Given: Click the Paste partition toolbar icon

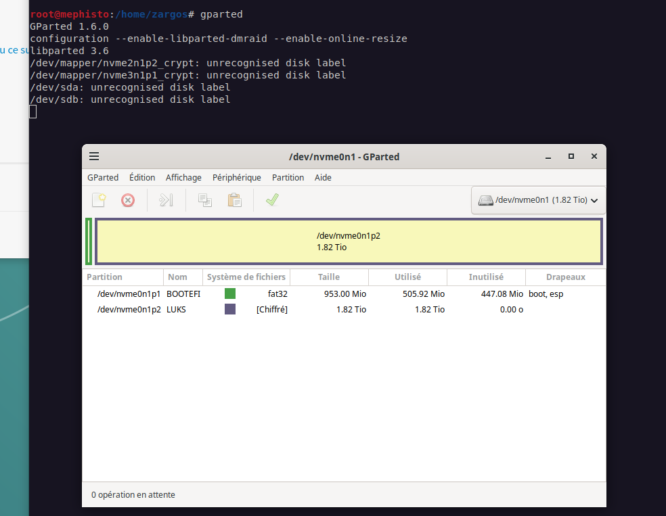Looking at the screenshot, I should (234, 200).
